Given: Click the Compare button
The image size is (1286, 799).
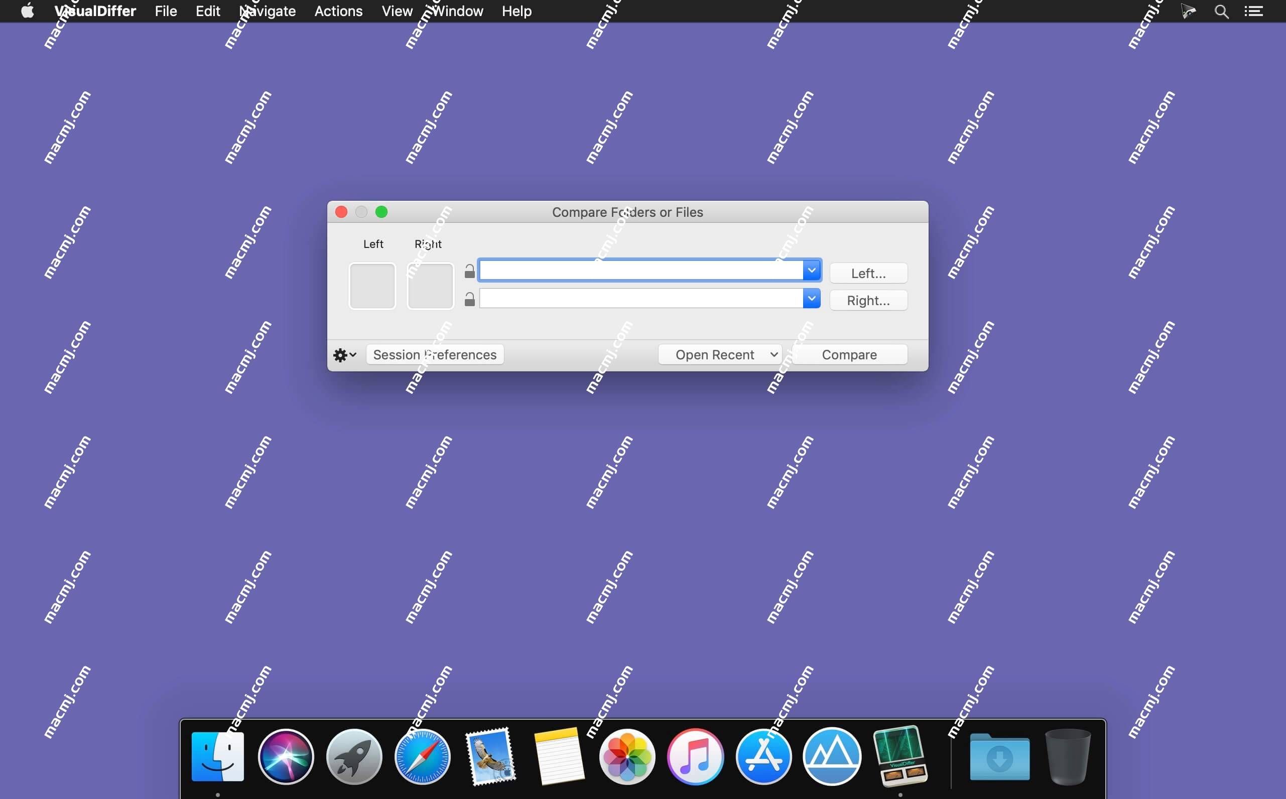Looking at the screenshot, I should (x=849, y=353).
